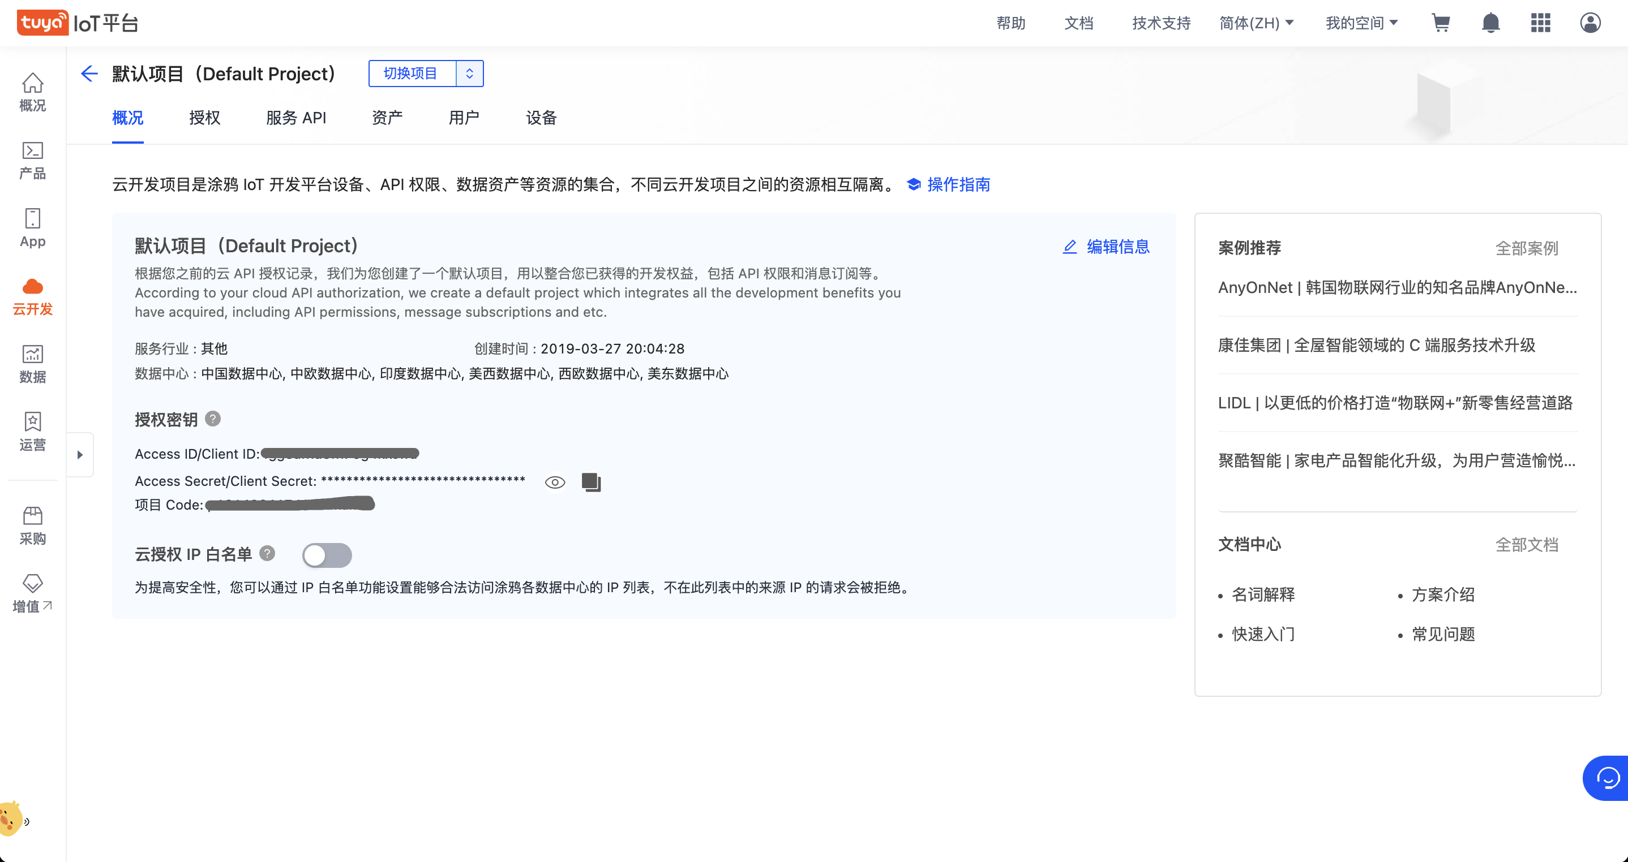Open the 运营 operations sidebar section
Screen dimensions: 1628x862
(32, 432)
